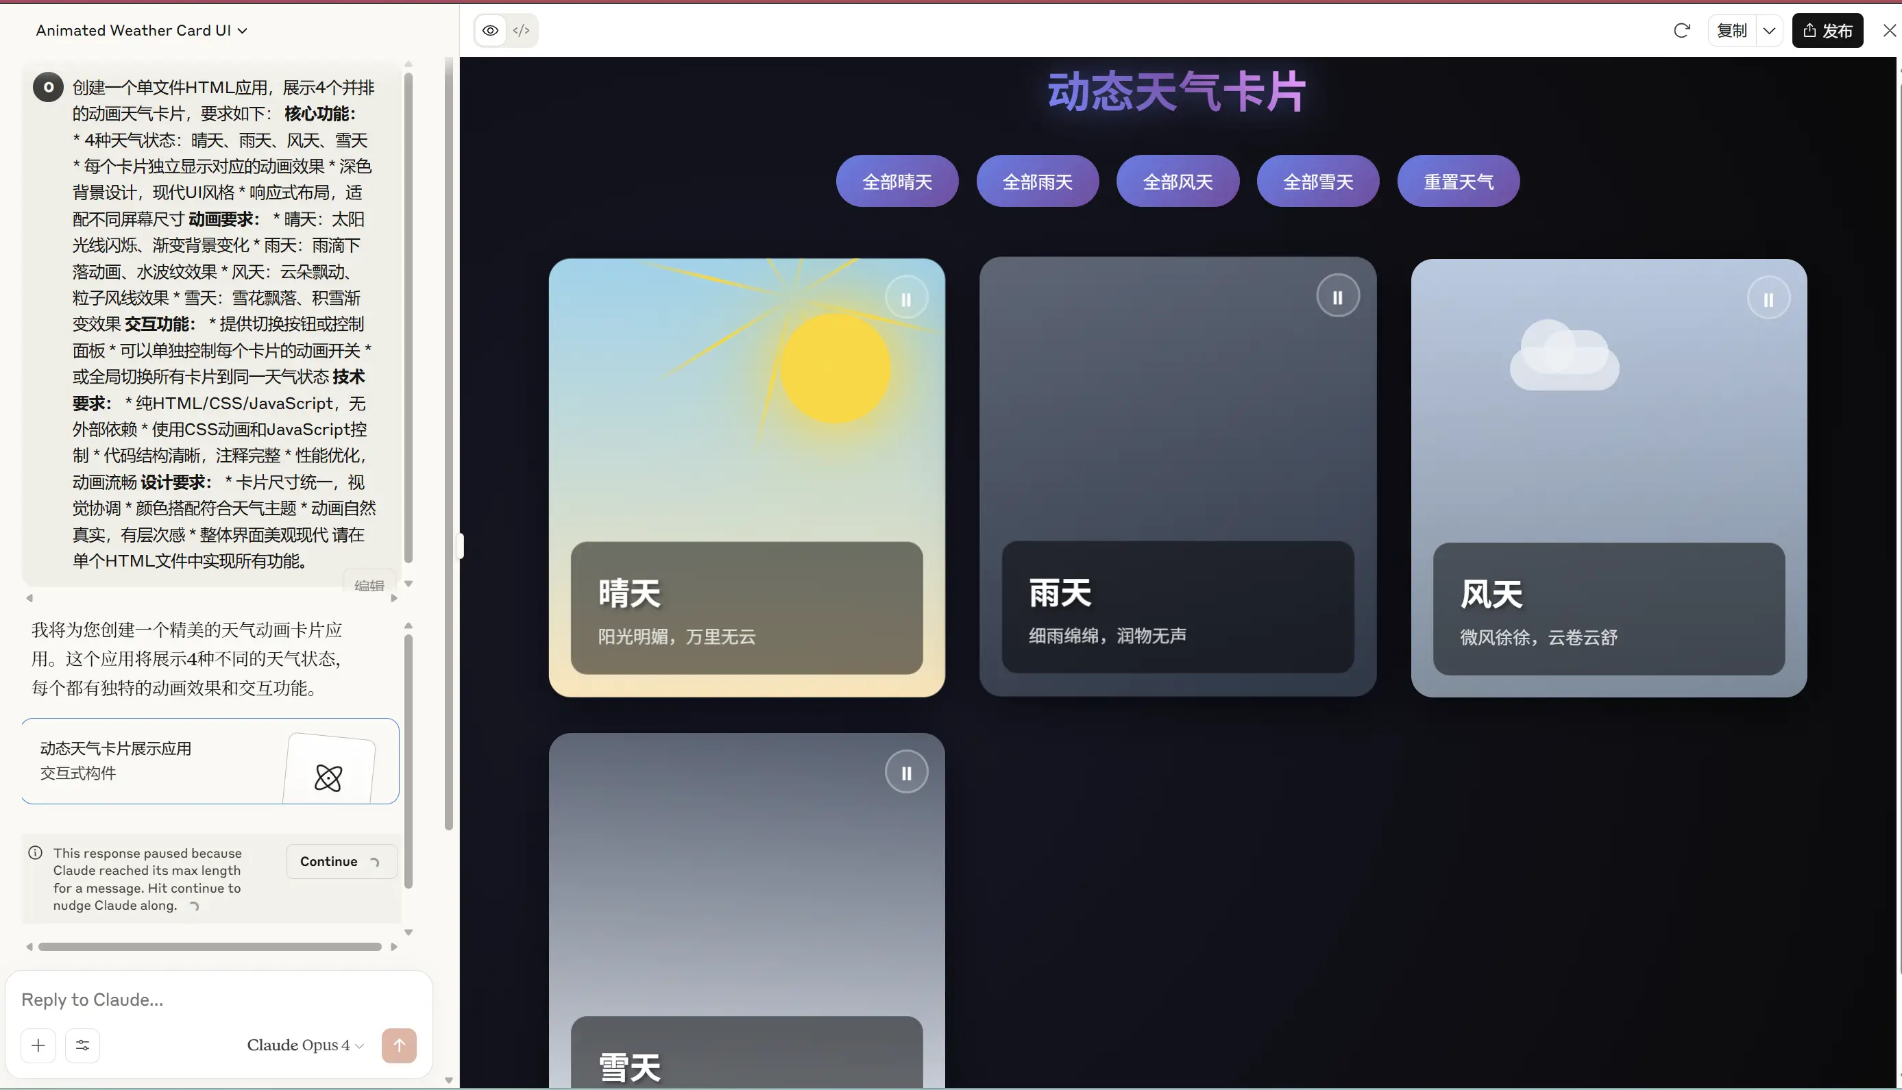Publish with the 发布 button
Screen dimensions: 1902x1090
pos(1827,31)
